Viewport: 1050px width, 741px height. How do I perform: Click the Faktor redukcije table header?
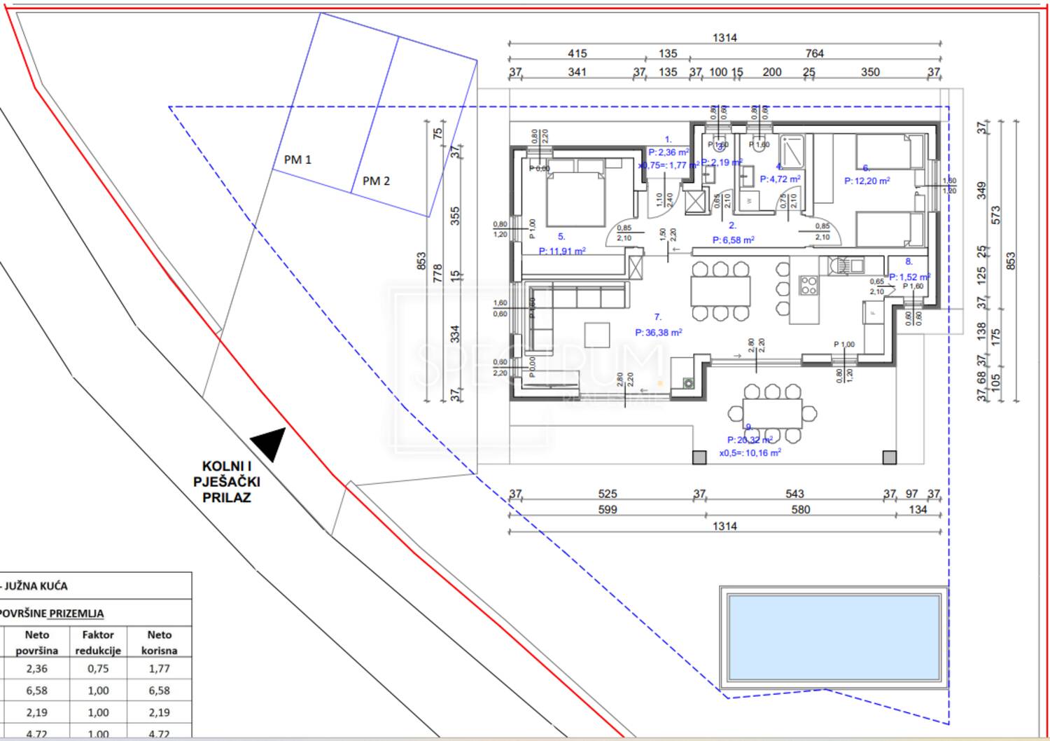click(x=98, y=642)
